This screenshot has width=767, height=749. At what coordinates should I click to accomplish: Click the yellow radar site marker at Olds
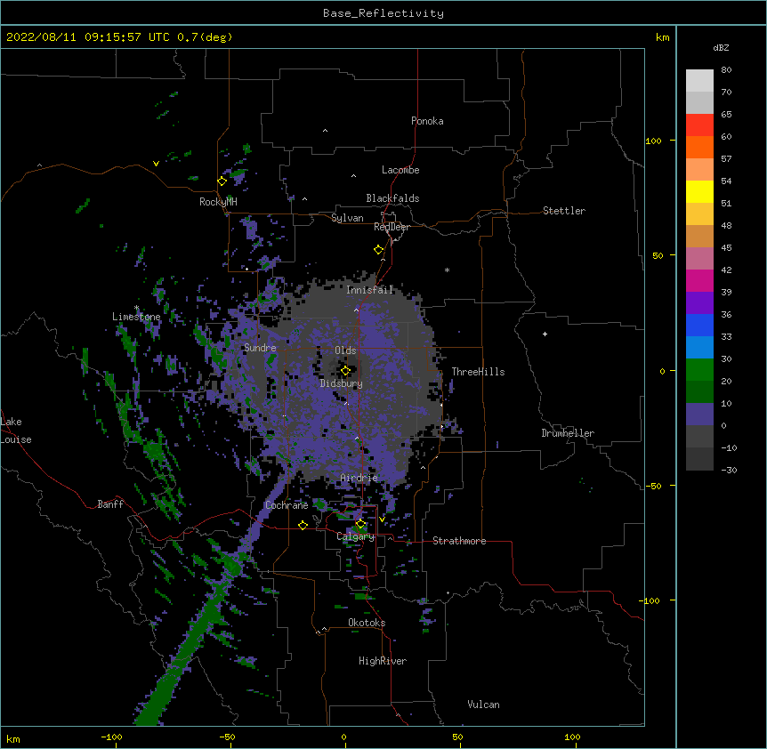(345, 371)
